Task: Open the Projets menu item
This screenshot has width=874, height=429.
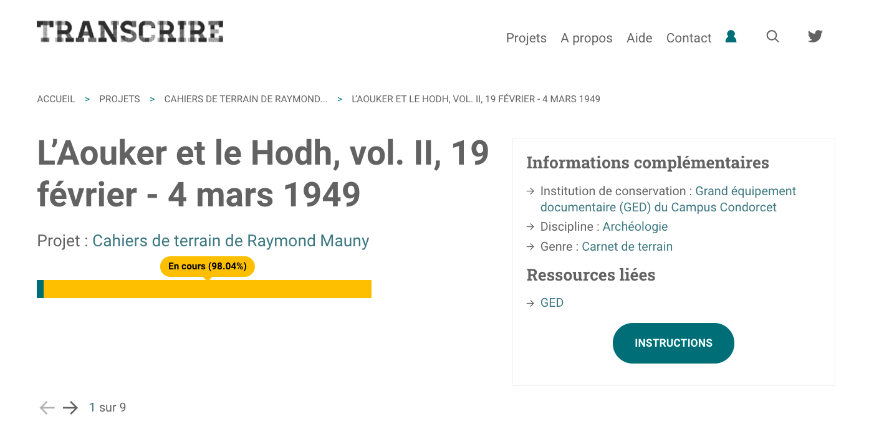Action: 526,38
